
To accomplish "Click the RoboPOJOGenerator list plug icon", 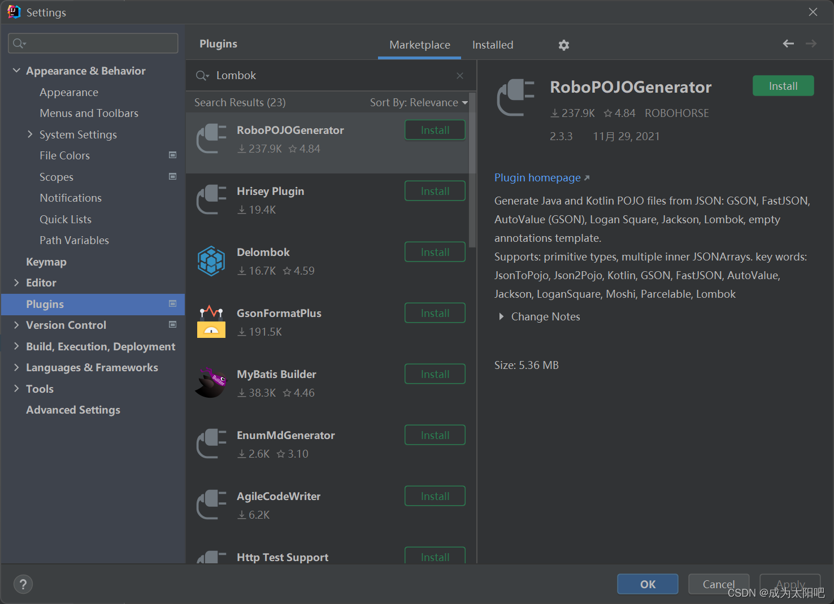I will (211, 139).
